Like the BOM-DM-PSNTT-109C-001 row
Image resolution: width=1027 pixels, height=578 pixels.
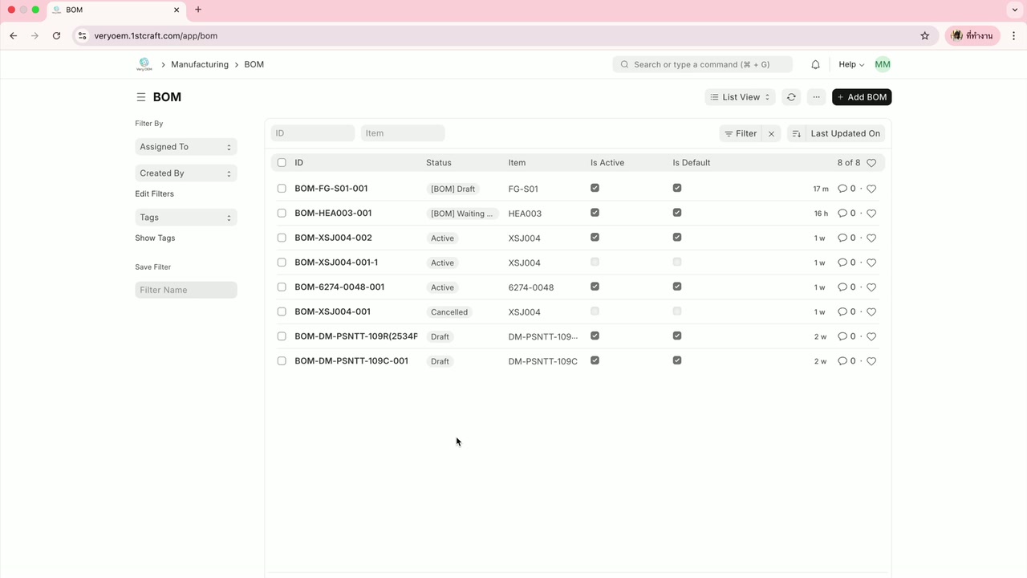(871, 361)
